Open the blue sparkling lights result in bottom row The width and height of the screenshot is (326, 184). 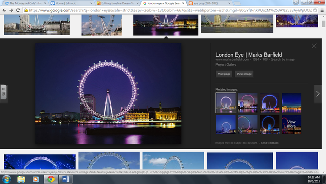40,162
